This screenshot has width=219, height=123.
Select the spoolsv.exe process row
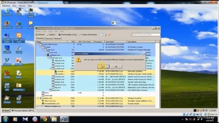[x=95, y=82]
